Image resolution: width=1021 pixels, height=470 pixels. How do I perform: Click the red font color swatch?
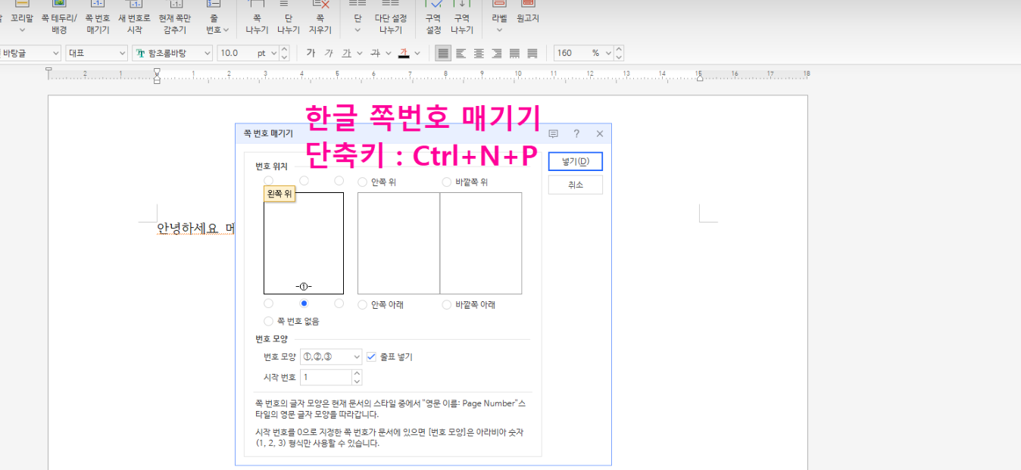pos(404,53)
